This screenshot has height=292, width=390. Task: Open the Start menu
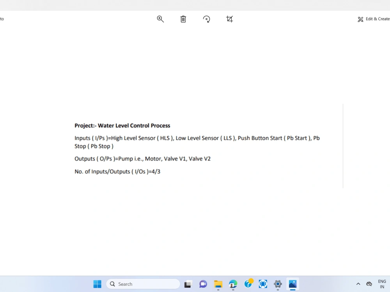click(97, 284)
